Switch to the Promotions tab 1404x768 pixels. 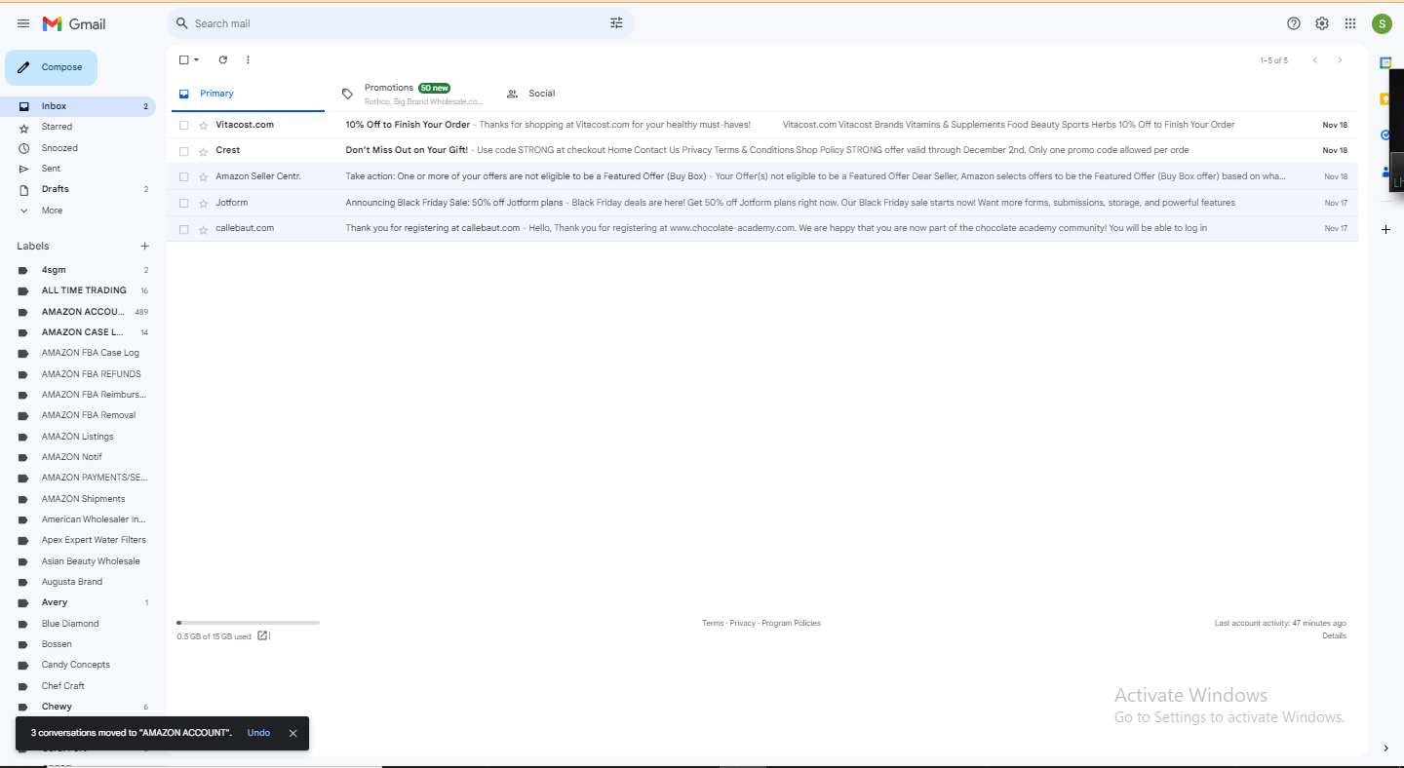[x=411, y=94]
